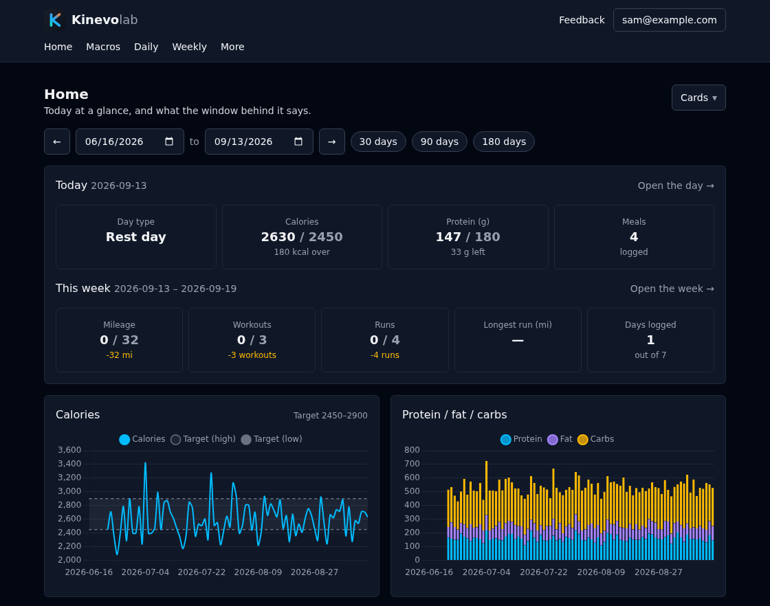
Task: Click the Calories 2630 / 2450 card
Action: (x=302, y=237)
